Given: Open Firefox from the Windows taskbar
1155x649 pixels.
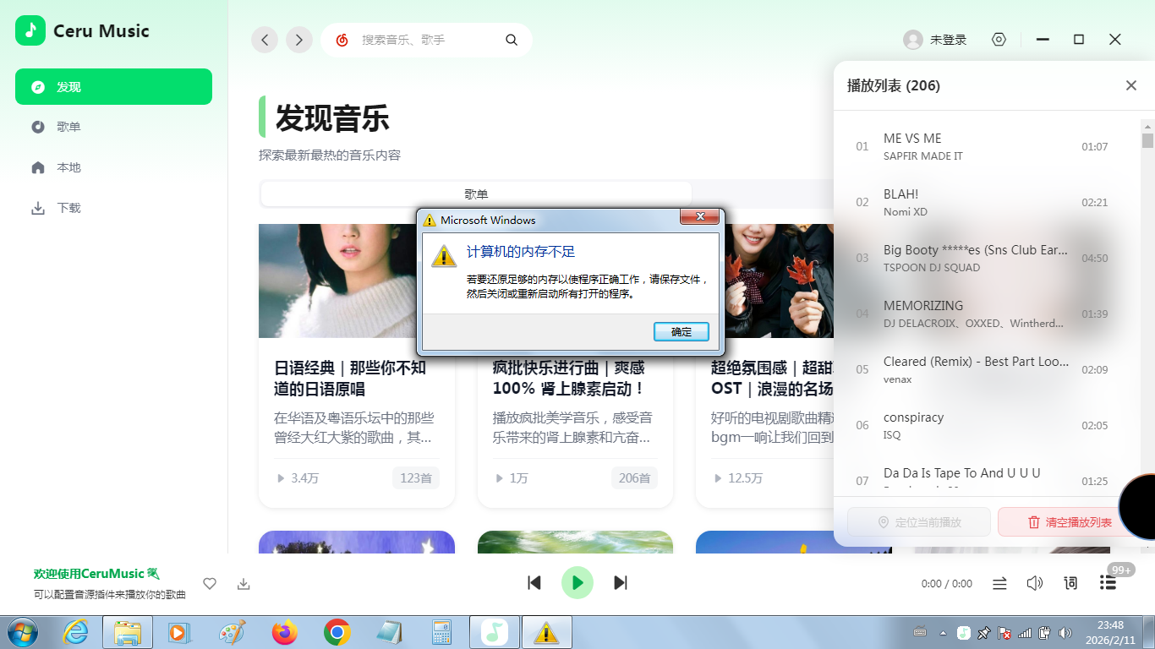Looking at the screenshot, I should 285,632.
